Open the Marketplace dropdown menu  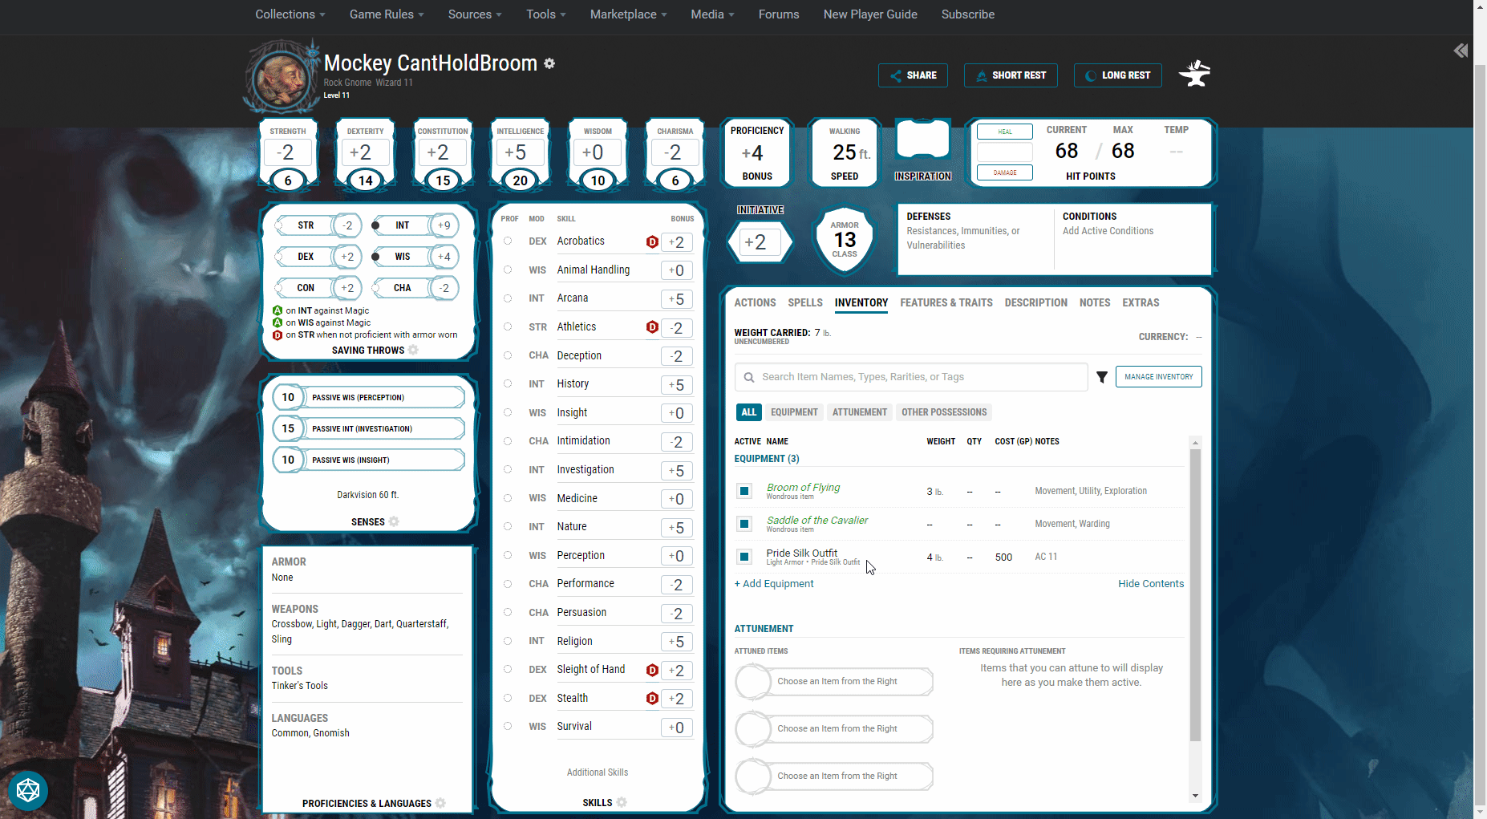[628, 14]
